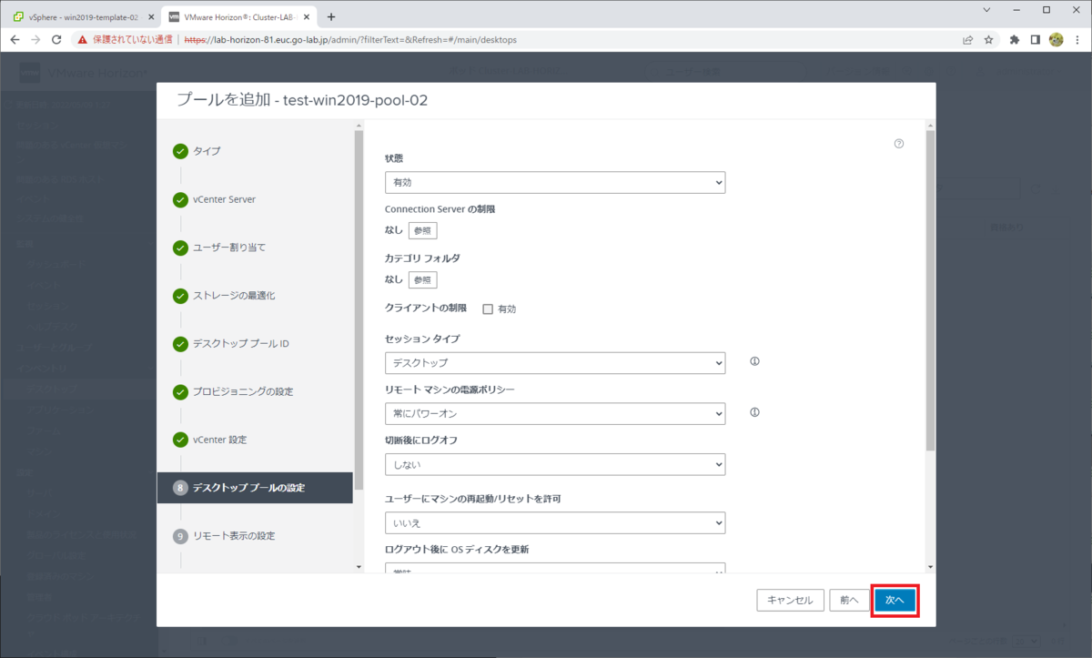Open browser extensions puzzle icon

click(1015, 40)
